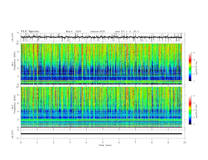Click the ch.2 colorbar log(PSD) label
The width and height of the screenshot is (208, 160).
(x=197, y=111)
